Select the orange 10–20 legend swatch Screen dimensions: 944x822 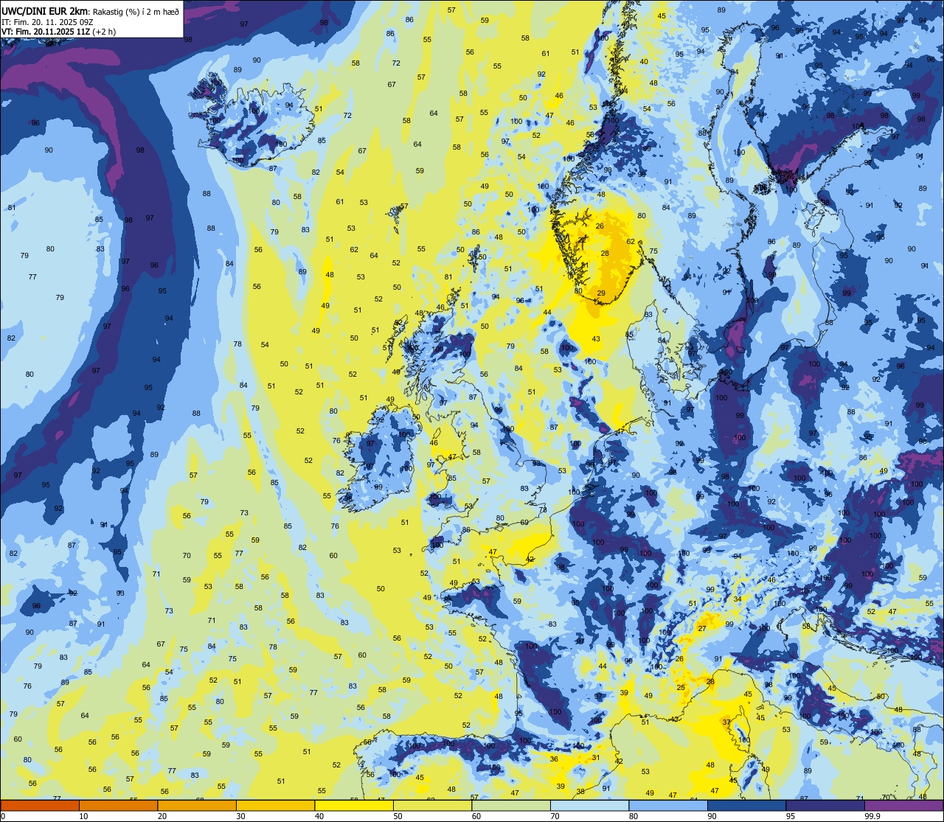(x=118, y=805)
